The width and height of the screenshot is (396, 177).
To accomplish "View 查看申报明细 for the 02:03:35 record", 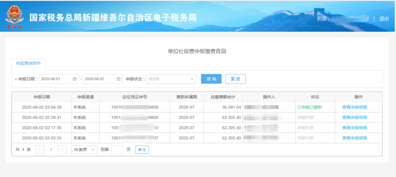I will [x=355, y=138].
